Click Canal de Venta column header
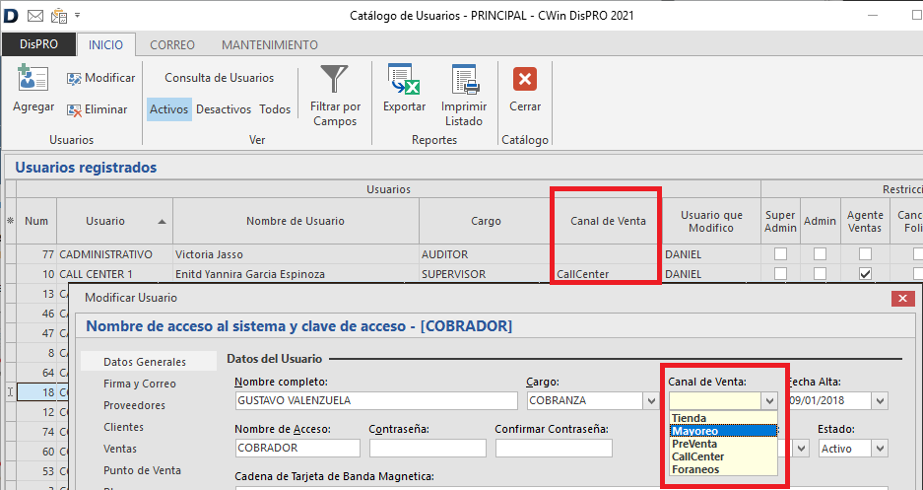The width and height of the screenshot is (923, 490). click(608, 222)
